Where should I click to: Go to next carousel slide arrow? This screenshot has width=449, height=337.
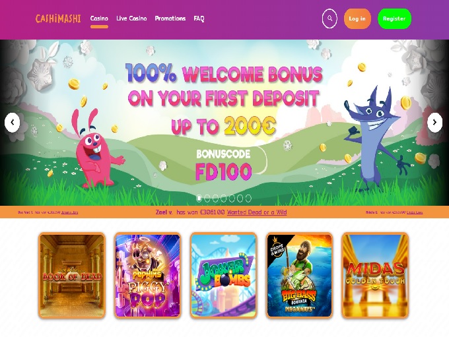434,123
